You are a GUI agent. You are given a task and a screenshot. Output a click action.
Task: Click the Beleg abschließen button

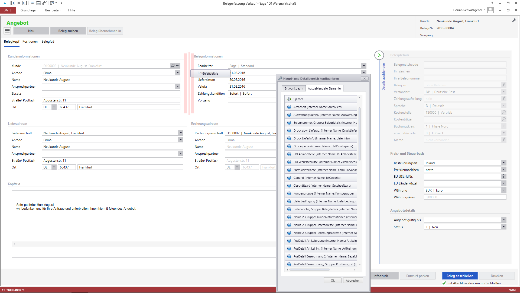pos(460,276)
